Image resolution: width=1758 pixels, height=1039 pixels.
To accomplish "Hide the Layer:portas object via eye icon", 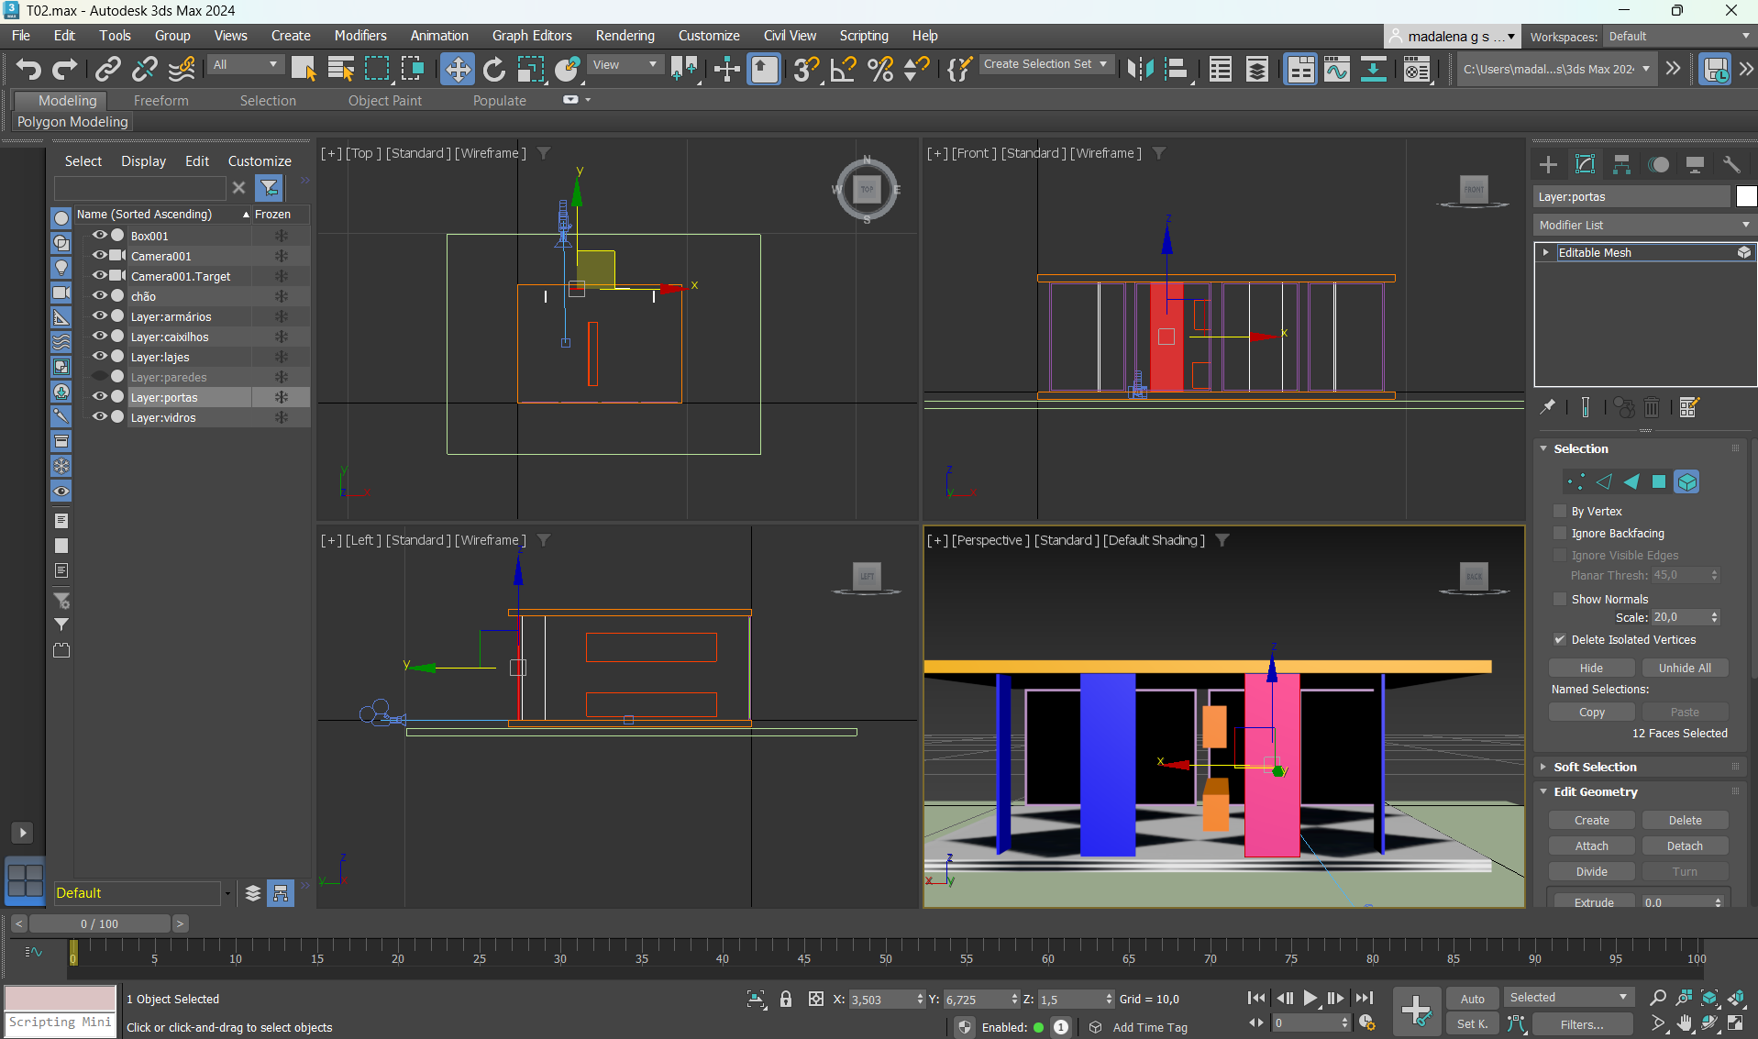I will pyautogui.click(x=99, y=397).
